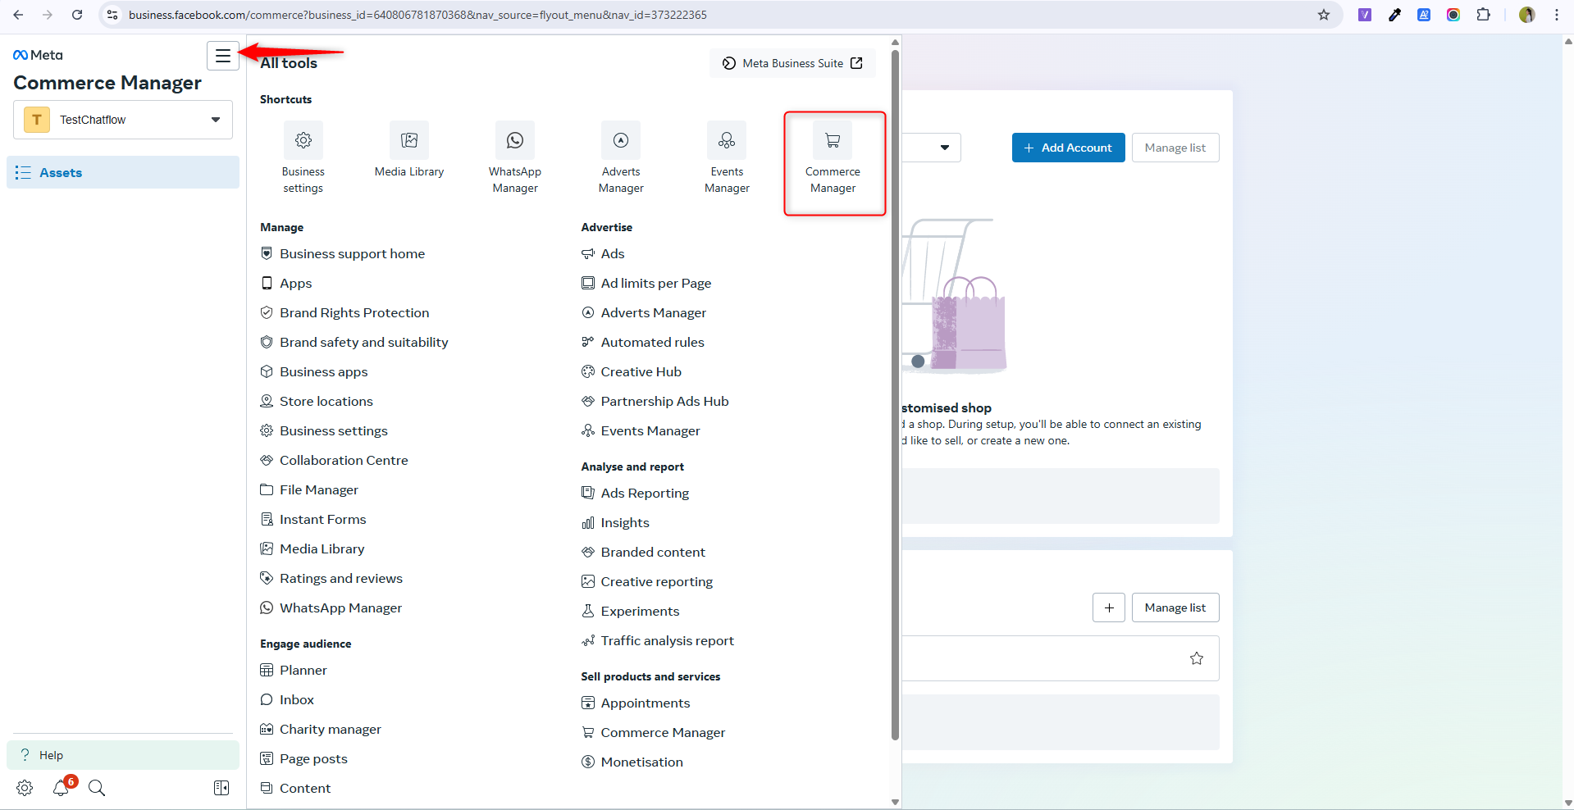This screenshot has width=1574, height=810.
Task: Click the lower Manage list button
Action: [x=1175, y=607]
